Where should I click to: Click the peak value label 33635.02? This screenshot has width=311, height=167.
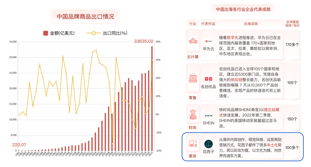point(144,41)
